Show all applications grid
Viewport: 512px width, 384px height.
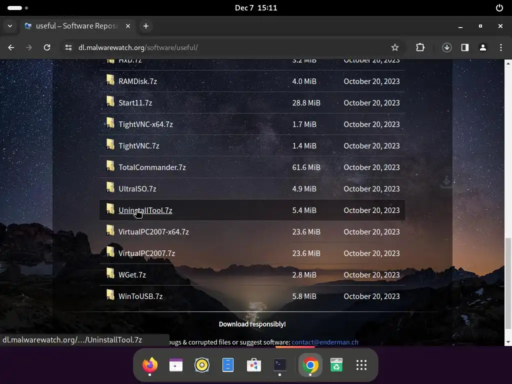tap(361, 364)
